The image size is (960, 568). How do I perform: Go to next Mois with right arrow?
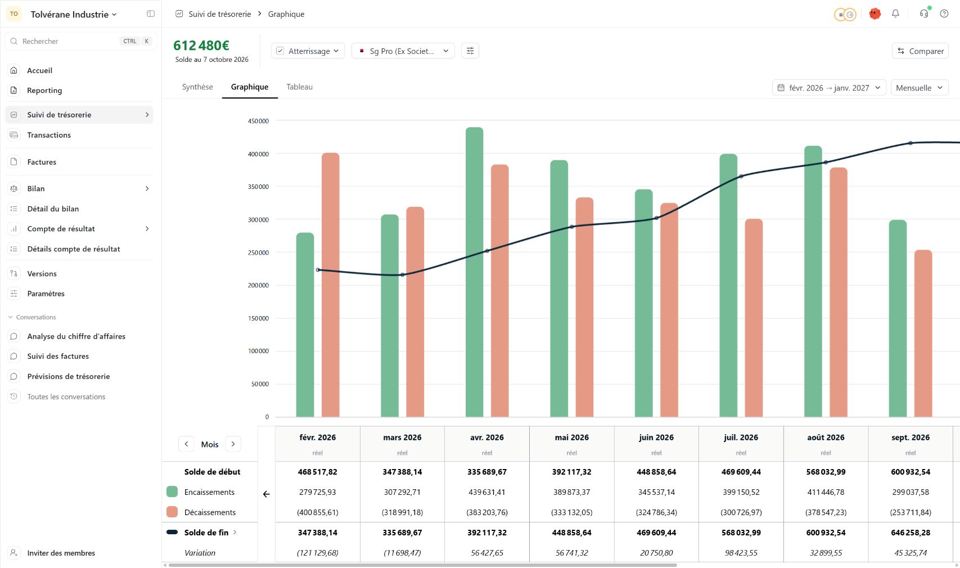coord(233,444)
